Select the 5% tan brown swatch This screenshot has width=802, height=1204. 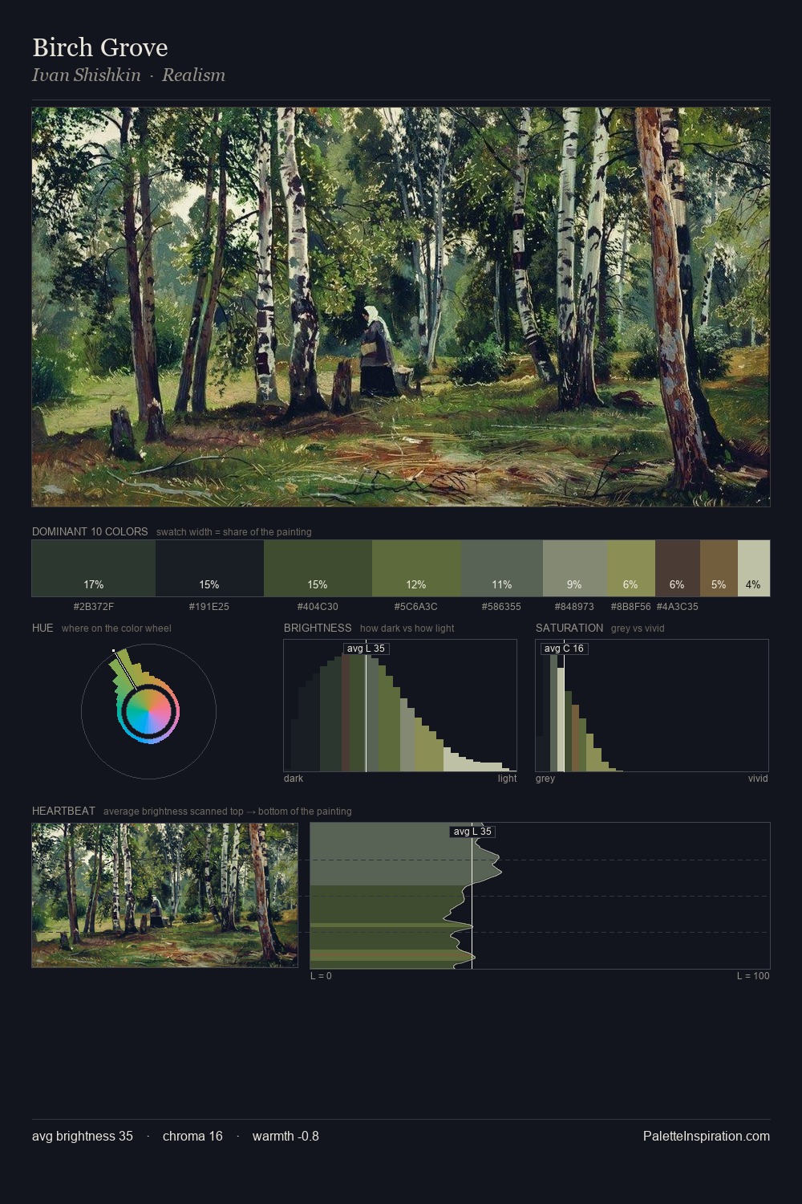tap(719, 568)
